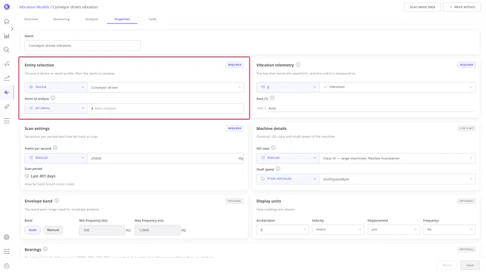Image resolution: width=486 pixels, height=273 pixels.
Task: Expand the sidebar with the chevron arrow
Action: (12, 29)
